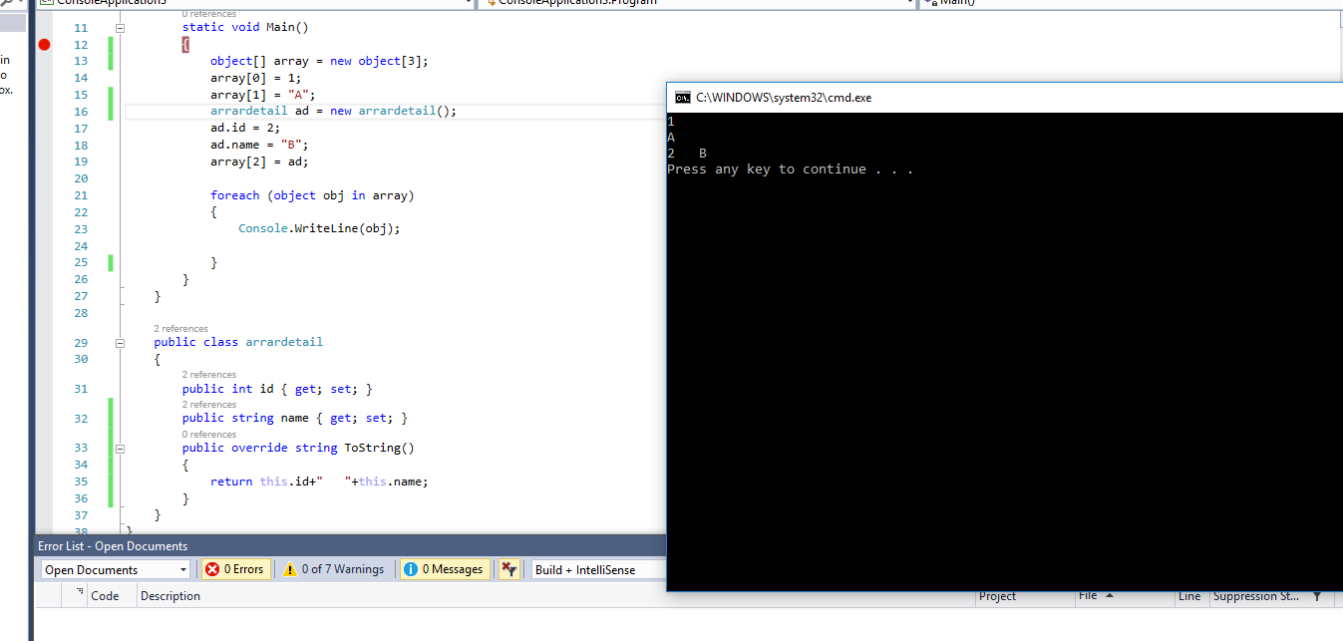This screenshot has height=641, width=1343.
Task: Click the cmd.exe icon in the console title bar
Action: (682, 98)
